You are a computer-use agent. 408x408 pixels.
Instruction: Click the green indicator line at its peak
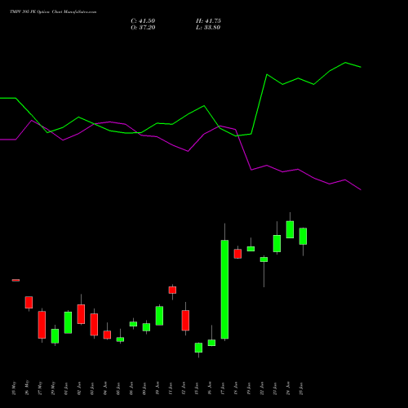coord(345,63)
